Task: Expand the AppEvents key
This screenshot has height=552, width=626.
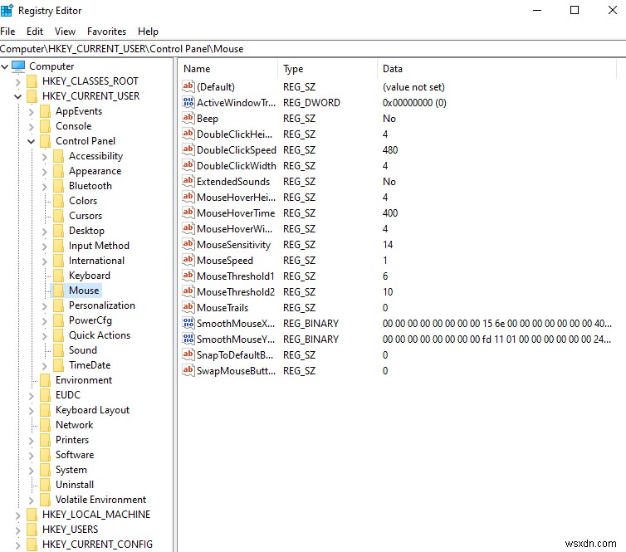Action: 32,112
